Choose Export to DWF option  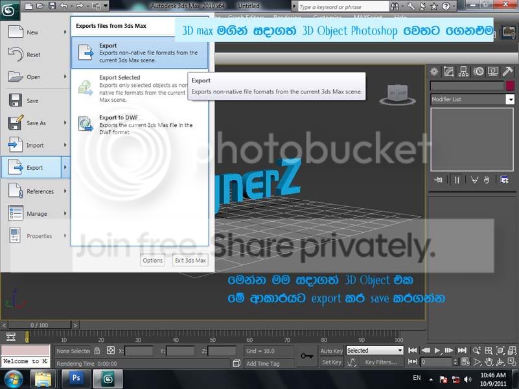[140, 124]
